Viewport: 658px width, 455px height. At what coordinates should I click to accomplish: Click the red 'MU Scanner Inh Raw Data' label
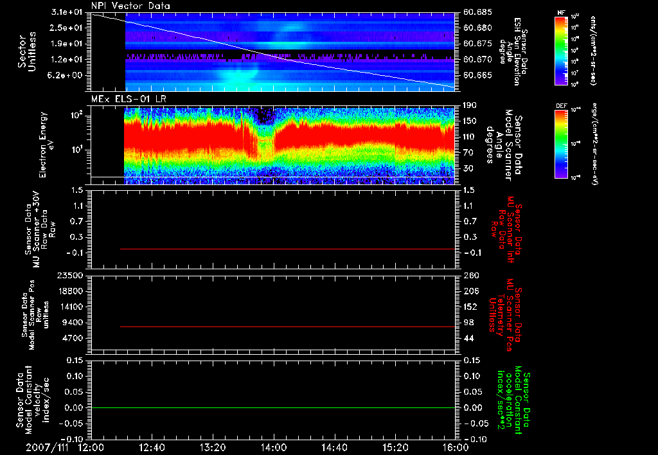[506, 229]
